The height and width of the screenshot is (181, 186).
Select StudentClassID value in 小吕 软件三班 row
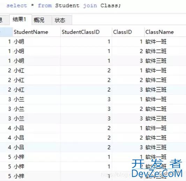[x=109, y=147]
